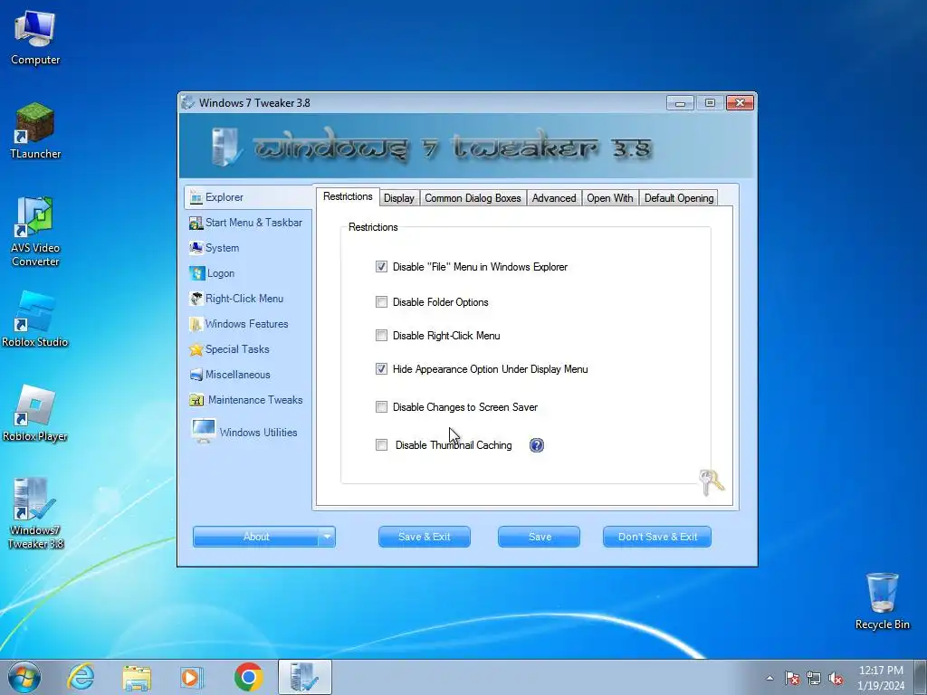Check Disable Folder Options

[381, 302]
